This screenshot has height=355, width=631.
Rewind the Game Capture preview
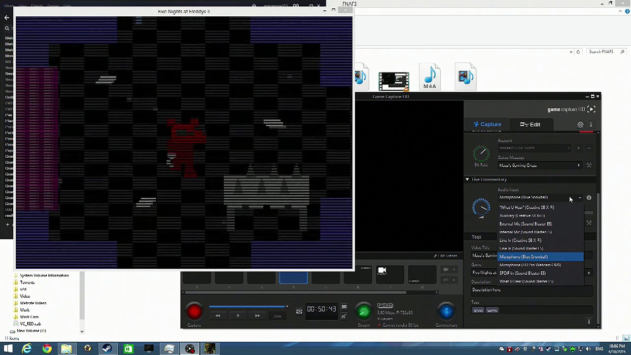(x=218, y=316)
